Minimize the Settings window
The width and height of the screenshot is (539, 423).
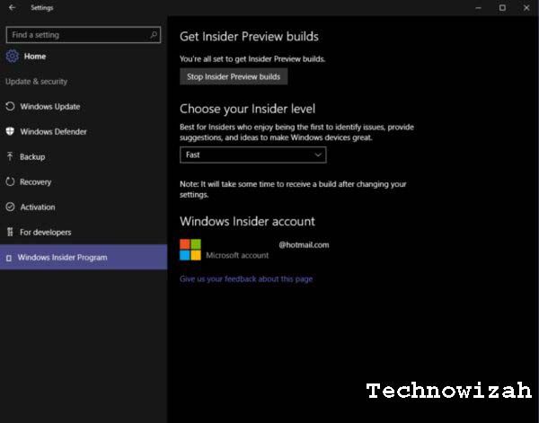coord(478,7)
